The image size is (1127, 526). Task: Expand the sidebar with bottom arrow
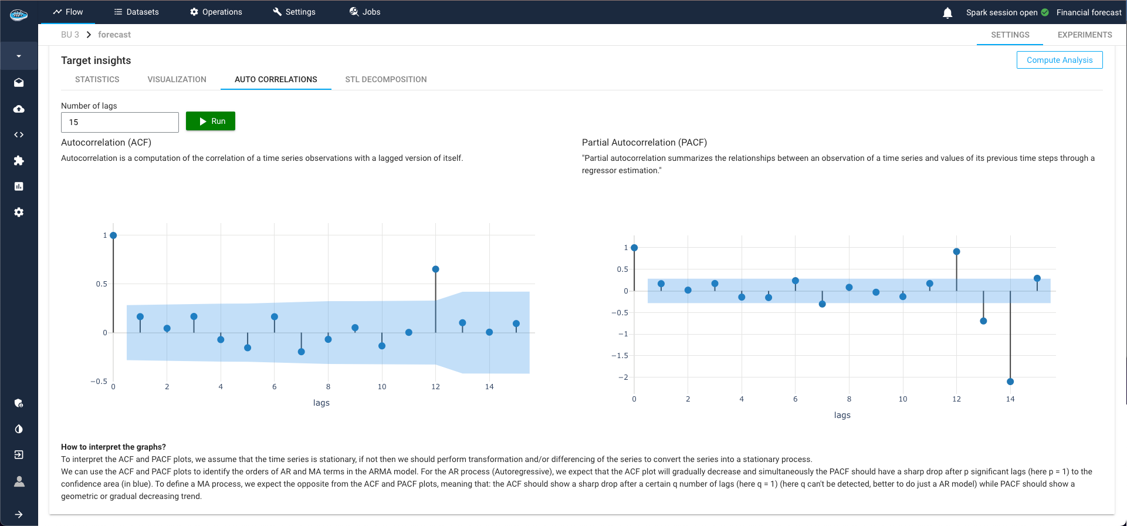pos(19,514)
